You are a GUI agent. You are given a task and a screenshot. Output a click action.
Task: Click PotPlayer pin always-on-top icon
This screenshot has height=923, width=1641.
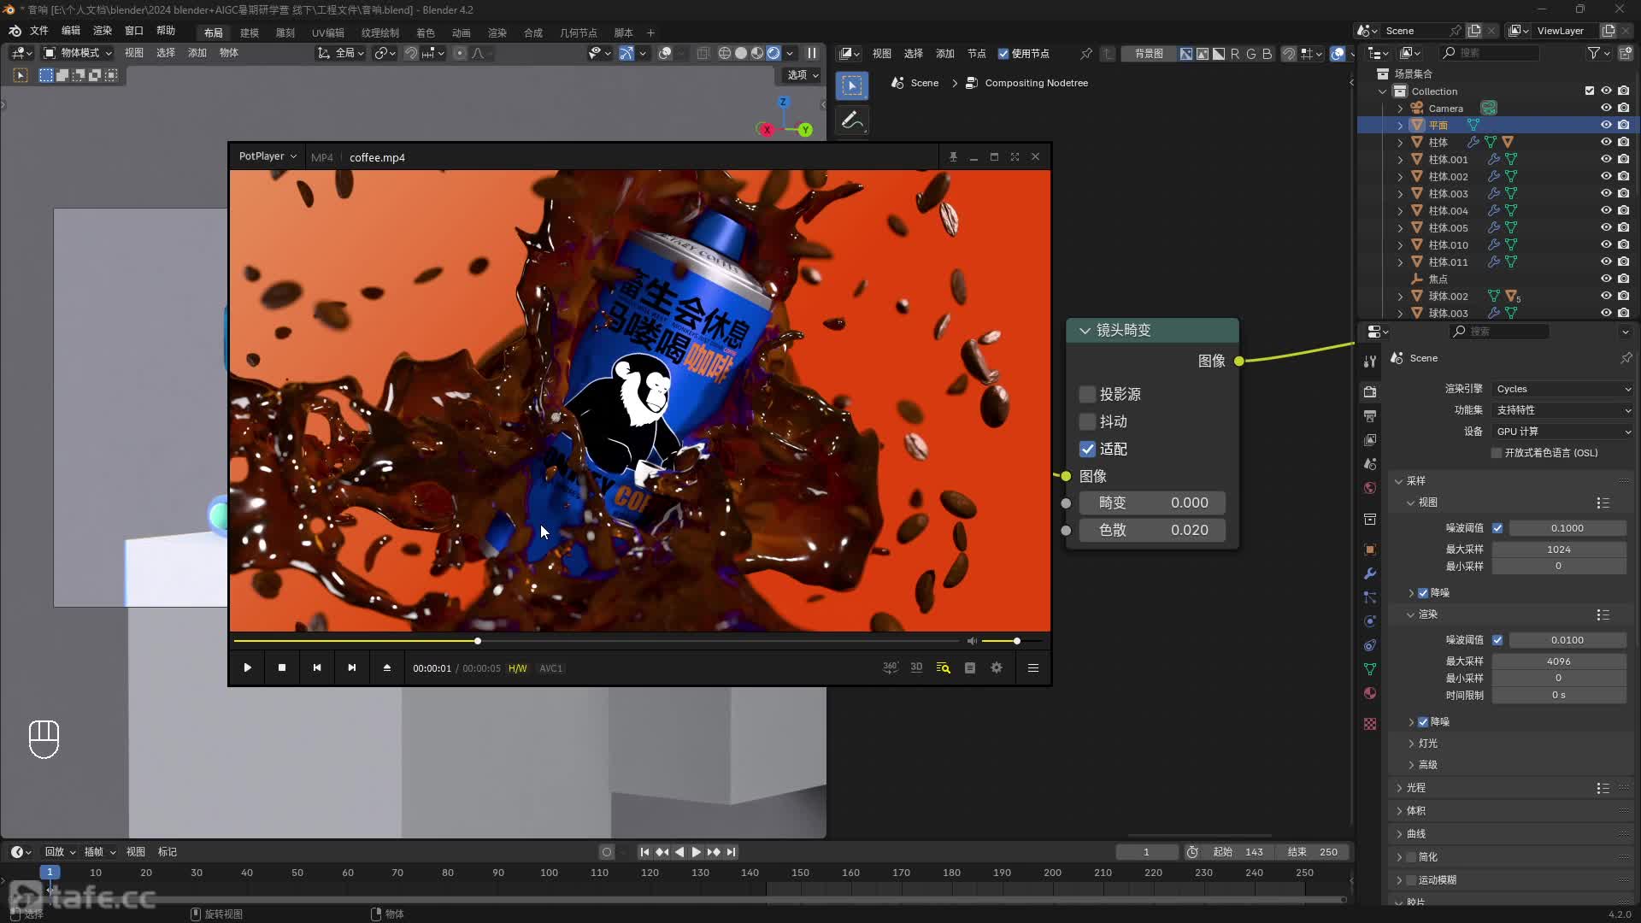953,157
